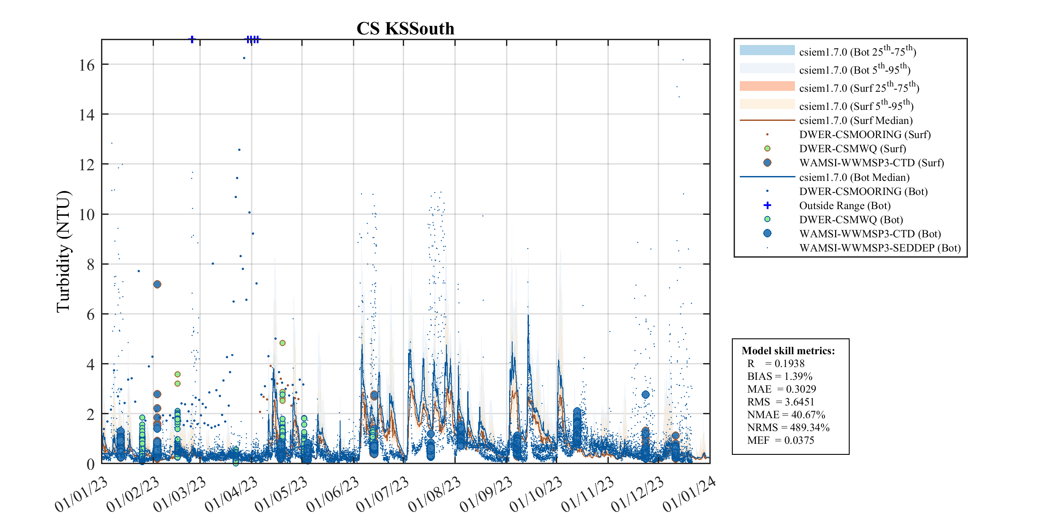Click the Surf Median brown legend line
The height and width of the screenshot is (521, 1042).
[x=767, y=120]
